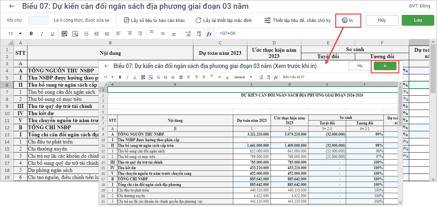Screen dimensions: 437x207
Task: Toggle bold formatting in the main toolbar
Action: click(x=31, y=34)
